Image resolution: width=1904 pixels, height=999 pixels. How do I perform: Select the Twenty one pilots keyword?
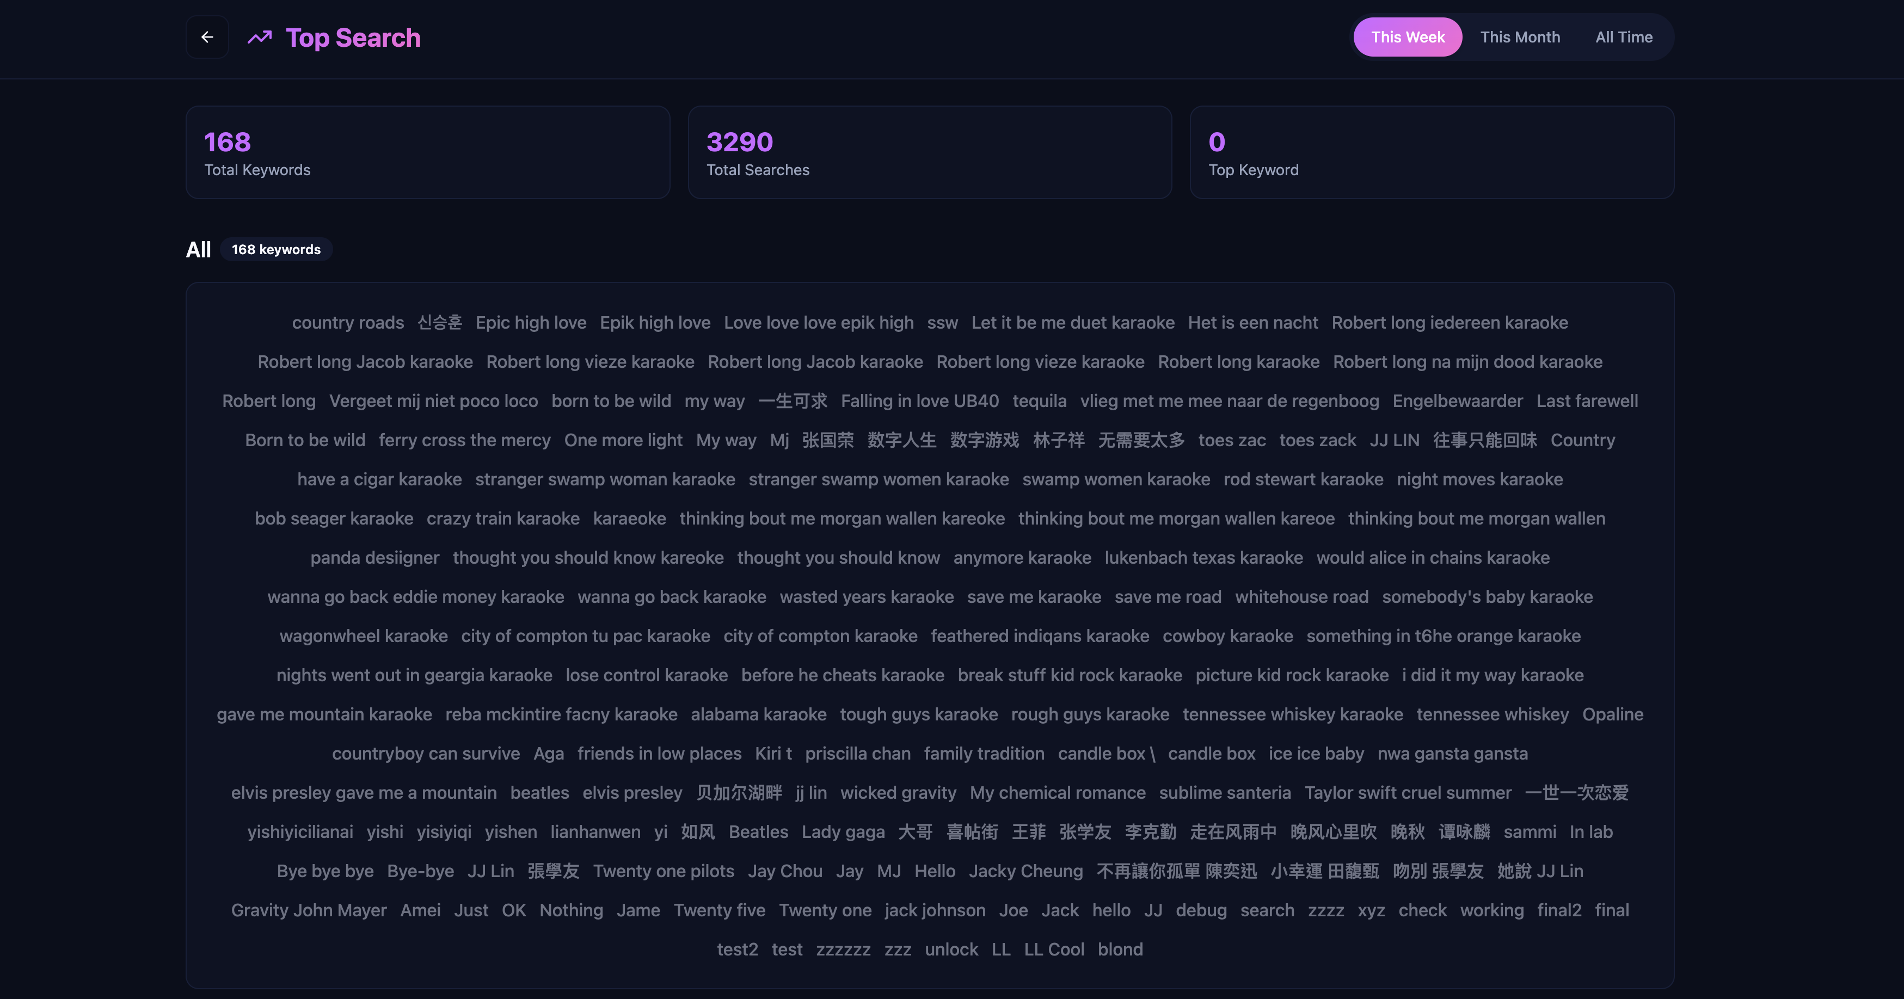tap(663, 871)
